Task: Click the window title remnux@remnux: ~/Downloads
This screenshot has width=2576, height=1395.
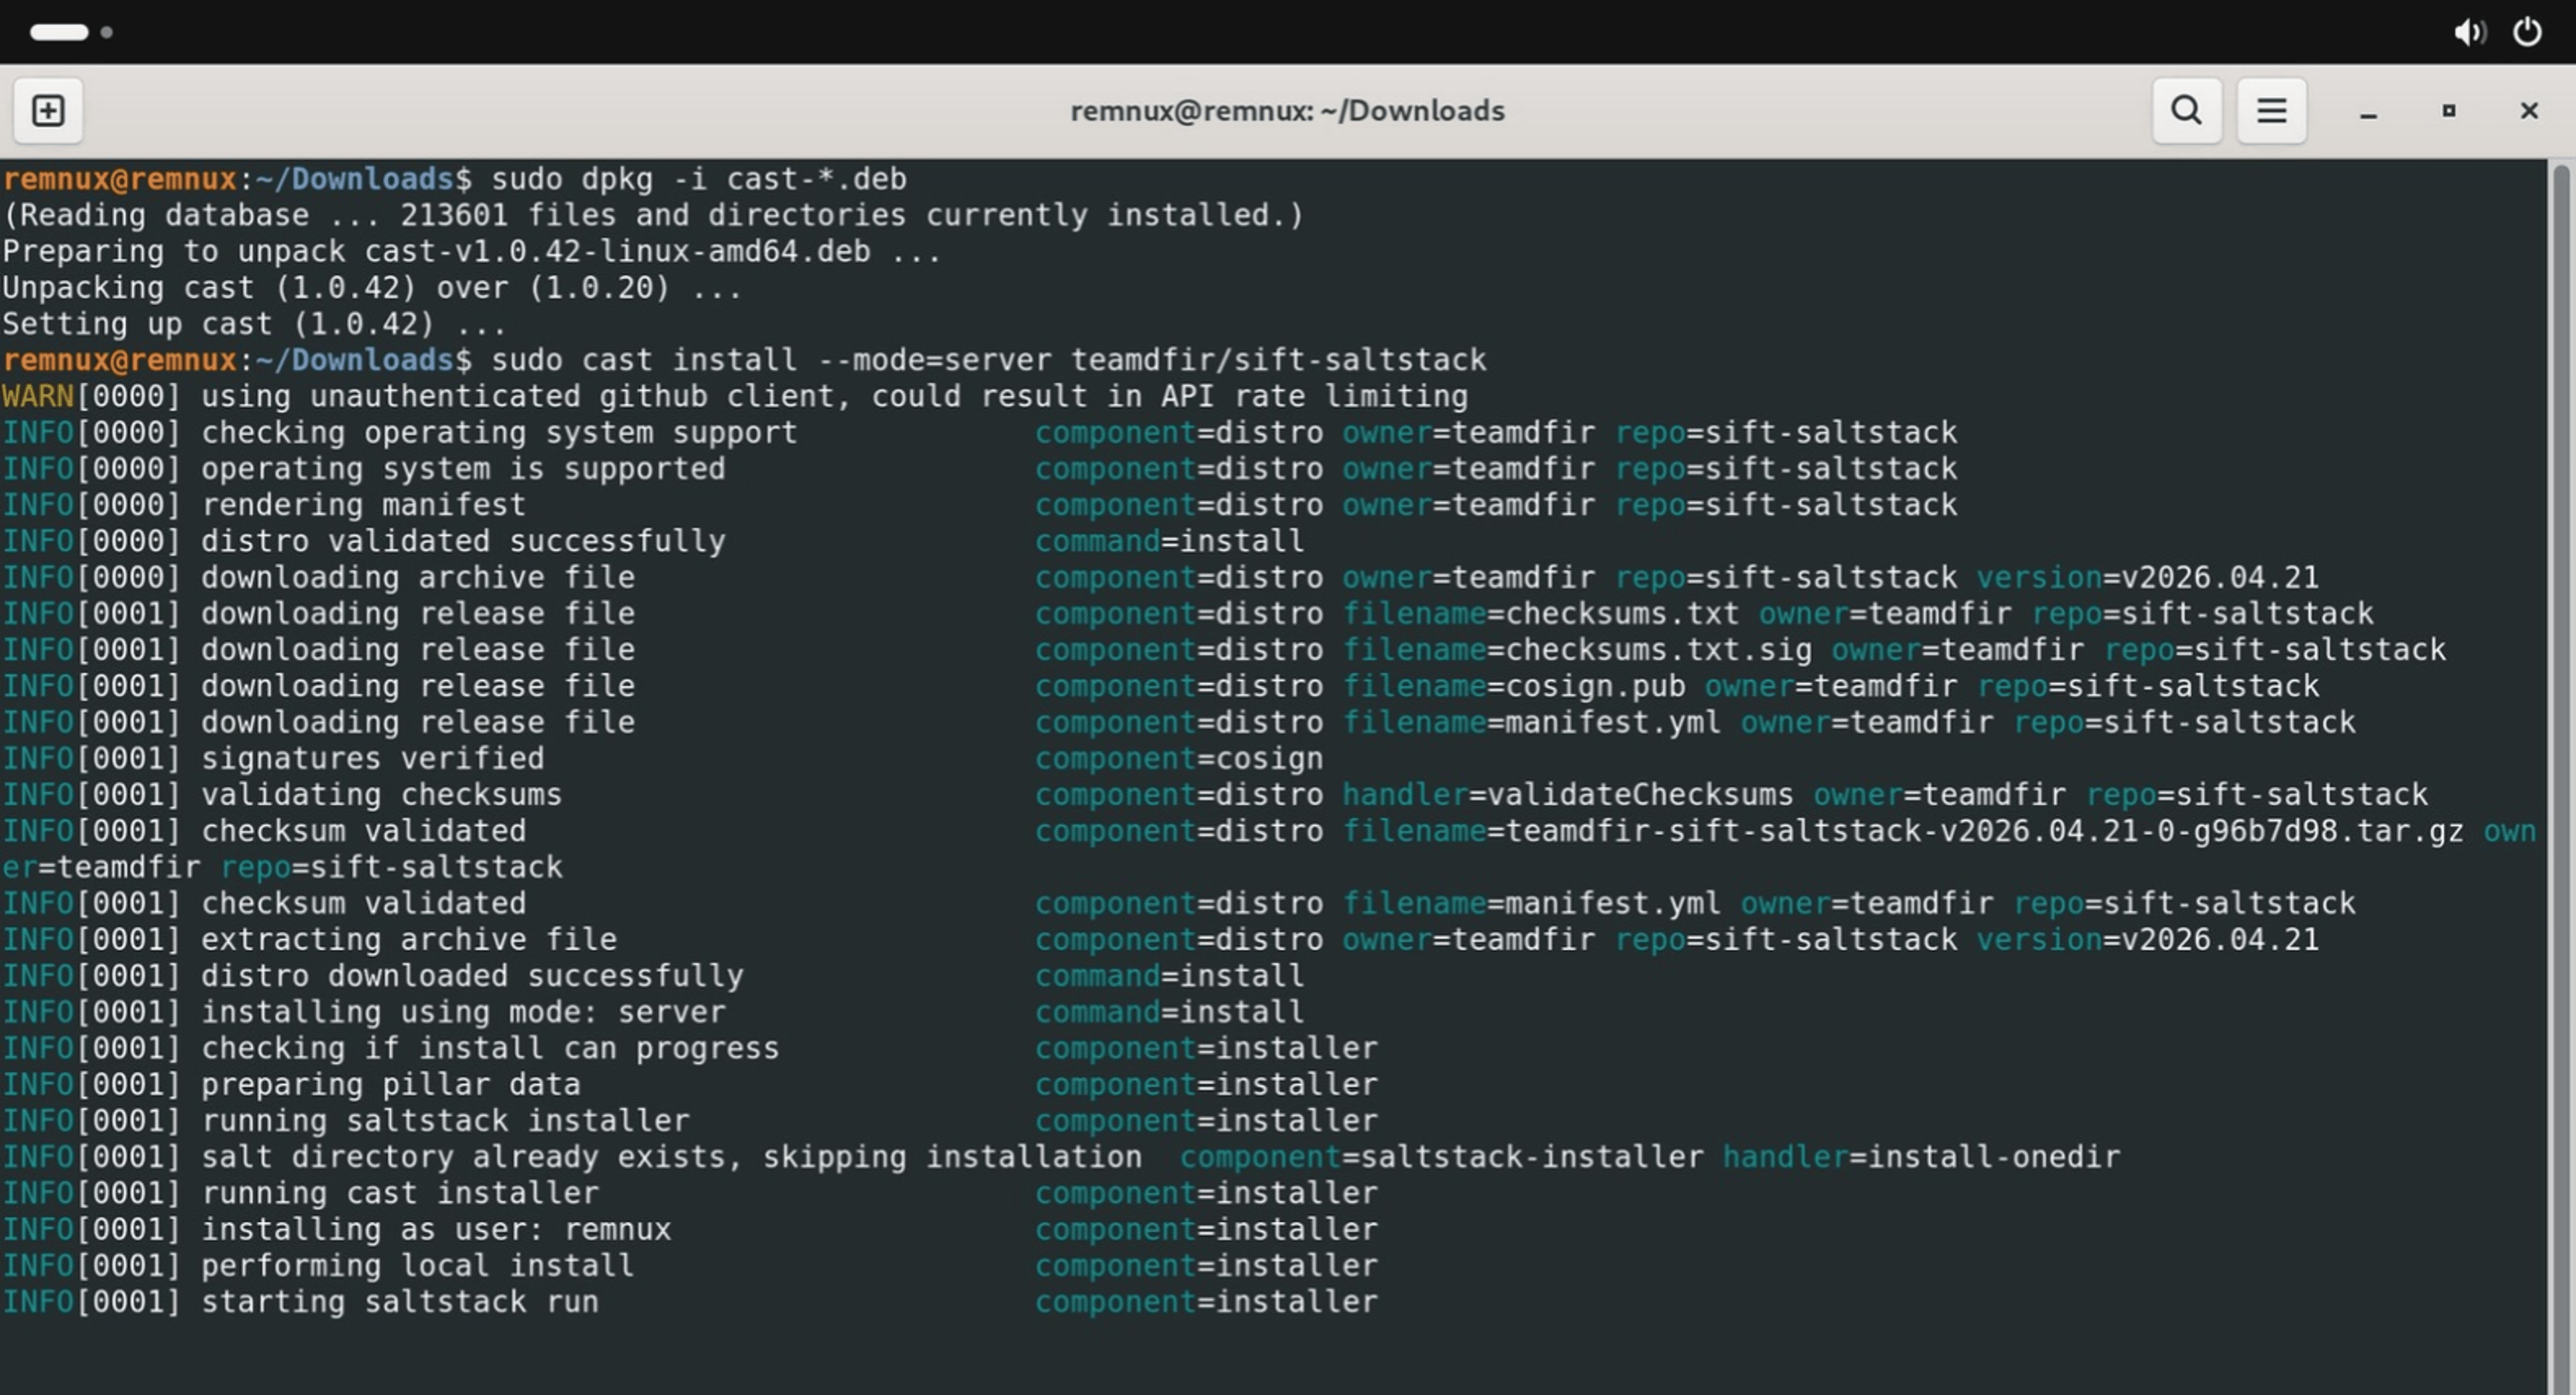Action: tap(1287, 110)
